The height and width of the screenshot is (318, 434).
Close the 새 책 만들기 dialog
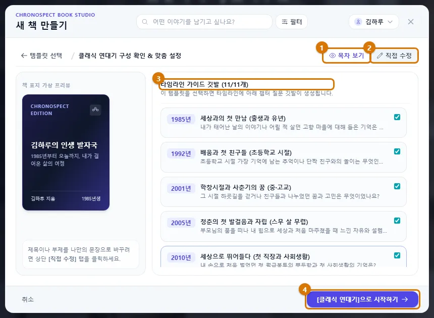click(411, 22)
